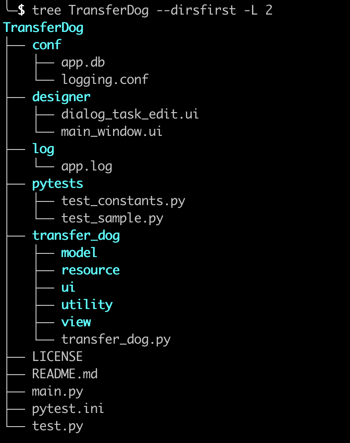This screenshot has width=350, height=443.
Task: Click the designer directory entry
Action: tap(61, 97)
